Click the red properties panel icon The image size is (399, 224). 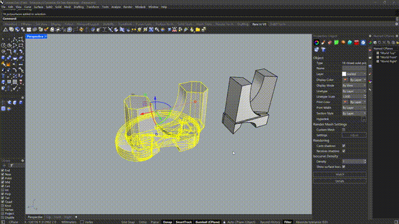(x=357, y=43)
